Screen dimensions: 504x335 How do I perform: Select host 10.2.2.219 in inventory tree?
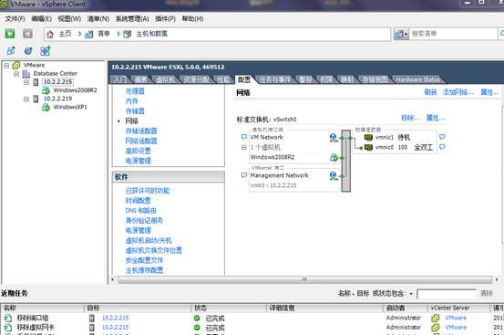click(57, 99)
